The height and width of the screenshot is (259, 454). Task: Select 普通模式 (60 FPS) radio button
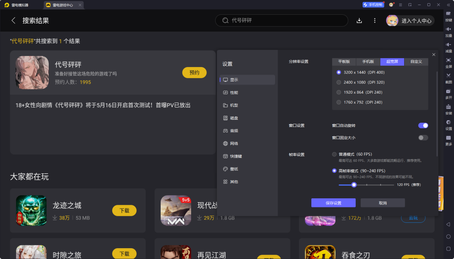point(334,154)
